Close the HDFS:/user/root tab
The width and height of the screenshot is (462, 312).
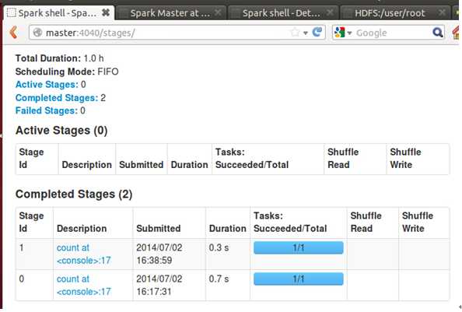click(442, 12)
